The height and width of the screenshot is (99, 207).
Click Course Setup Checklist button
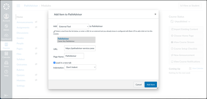(186, 49)
